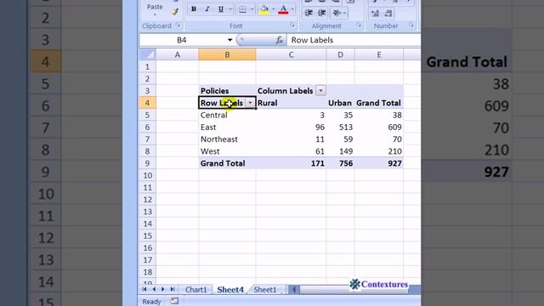Click the Increase Indent icon

coord(322,14)
